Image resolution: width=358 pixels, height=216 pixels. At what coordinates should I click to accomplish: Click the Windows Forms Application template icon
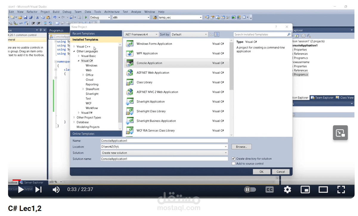coord(130,44)
